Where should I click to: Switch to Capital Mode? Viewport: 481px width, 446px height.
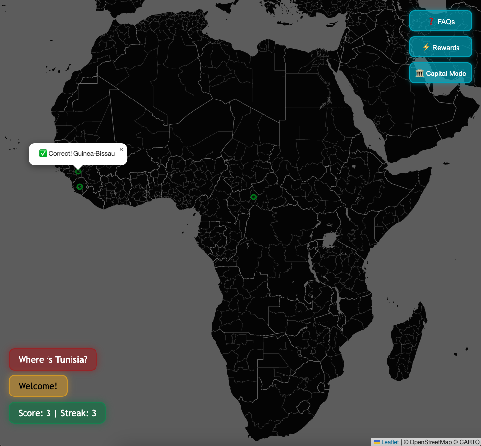[440, 74]
